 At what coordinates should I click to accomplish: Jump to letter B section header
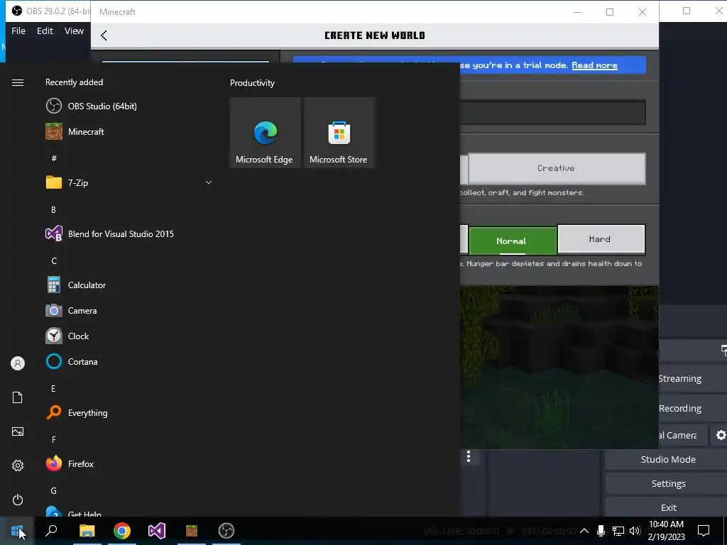click(x=53, y=210)
